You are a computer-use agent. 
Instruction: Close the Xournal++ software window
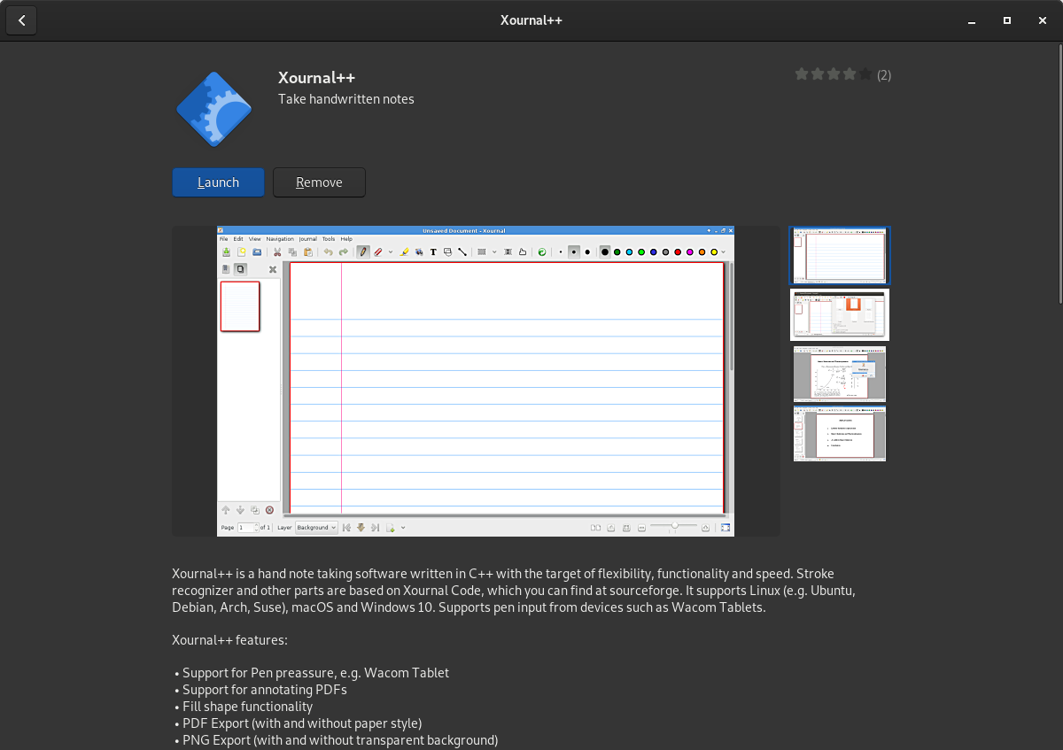(1044, 20)
